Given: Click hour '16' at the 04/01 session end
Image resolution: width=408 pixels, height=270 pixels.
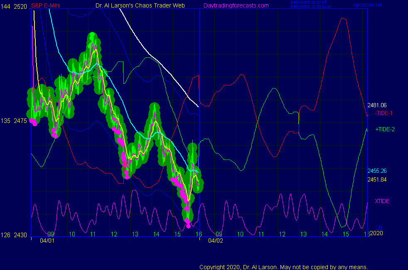Looking at the screenshot, I should coord(199,234).
